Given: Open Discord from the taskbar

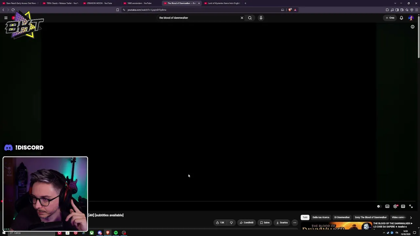Looking at the screenshot, I should (100, 233).
